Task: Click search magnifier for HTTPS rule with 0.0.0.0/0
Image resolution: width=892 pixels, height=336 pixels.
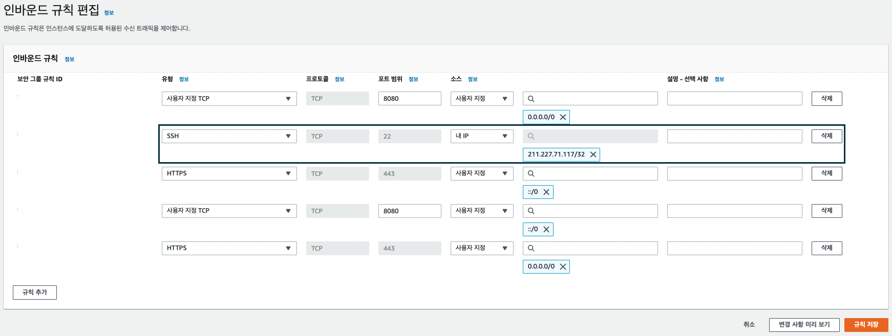Action: [x=531, y=248]
